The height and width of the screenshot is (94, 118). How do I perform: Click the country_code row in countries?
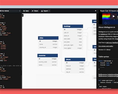(48, 62)
